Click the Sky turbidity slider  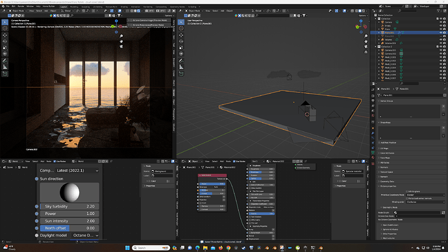pyautogui.click(x=69, y=207)
